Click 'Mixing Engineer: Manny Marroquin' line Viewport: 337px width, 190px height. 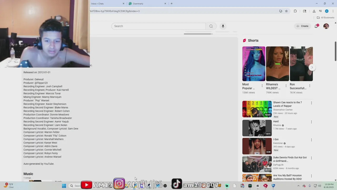(42, 97)
